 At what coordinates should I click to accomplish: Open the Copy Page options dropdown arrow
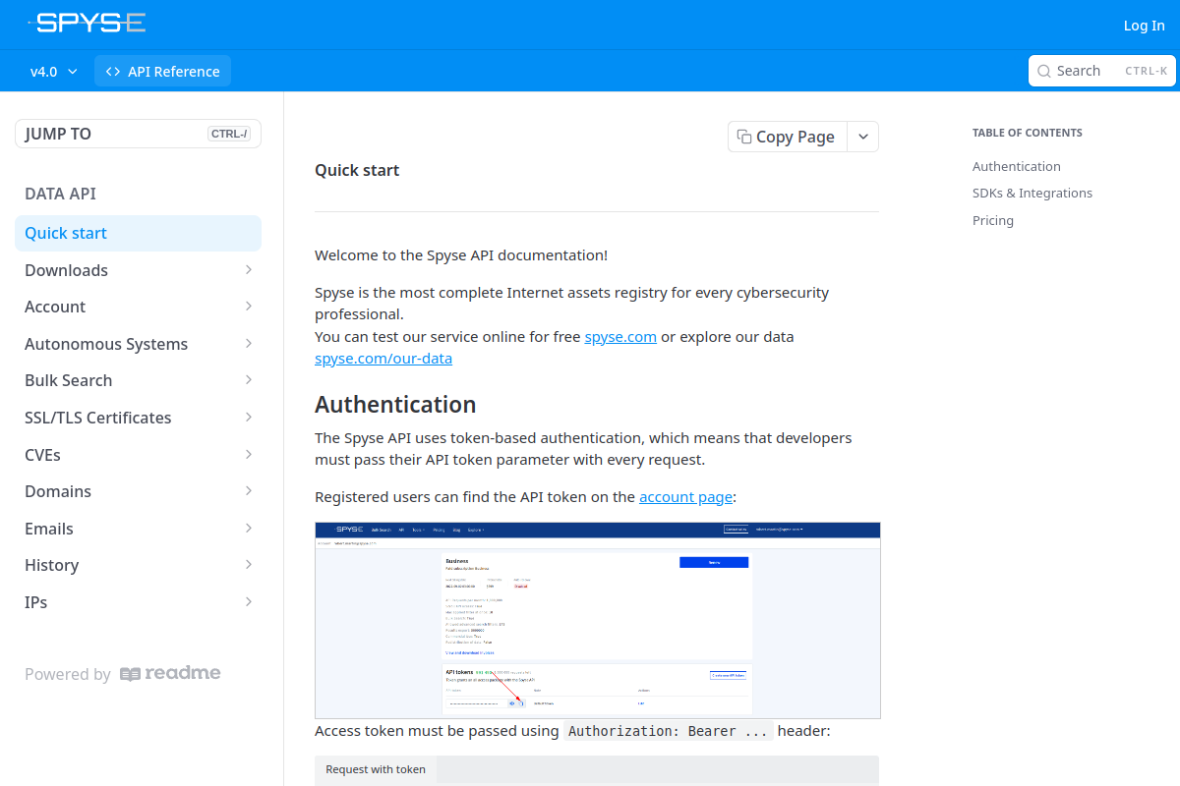pyautogui.click(x=862, y=137)
